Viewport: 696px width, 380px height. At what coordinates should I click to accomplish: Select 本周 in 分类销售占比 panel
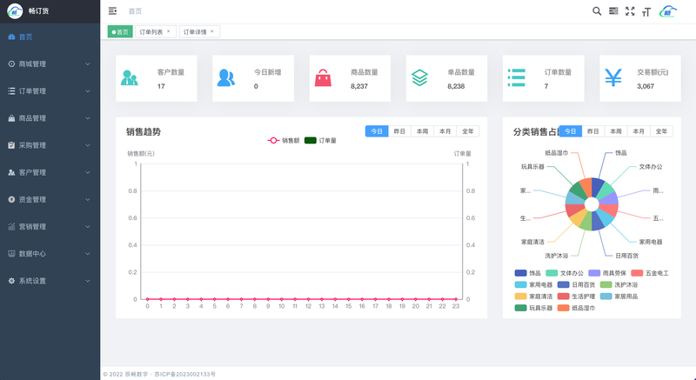point(616,131)
